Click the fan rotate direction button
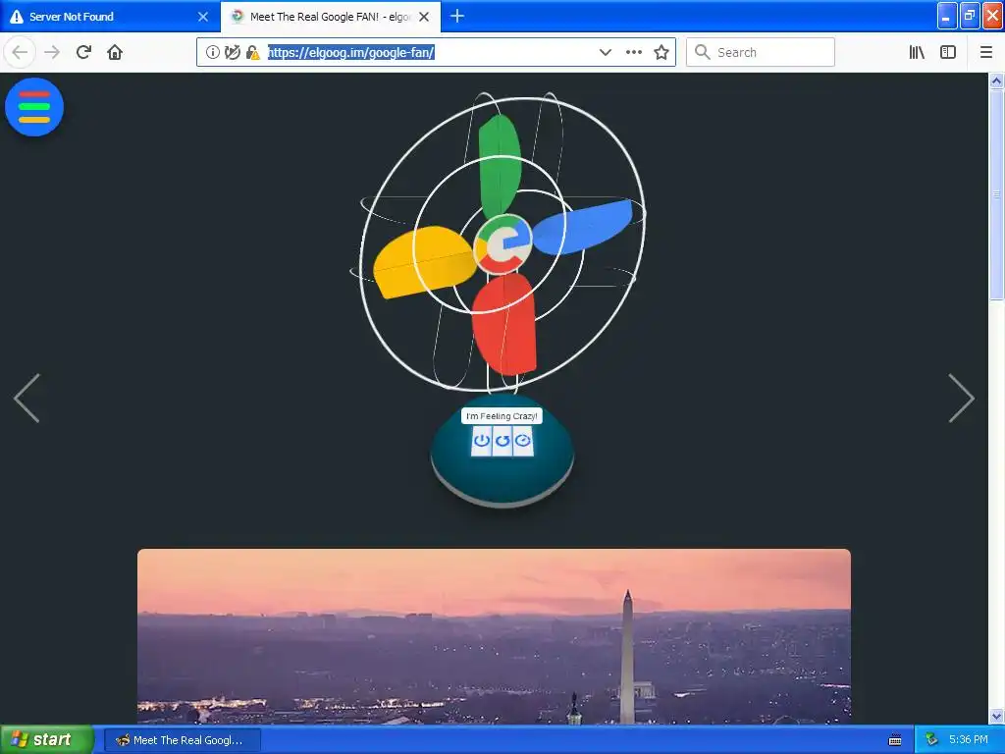 tap(502, 441)
